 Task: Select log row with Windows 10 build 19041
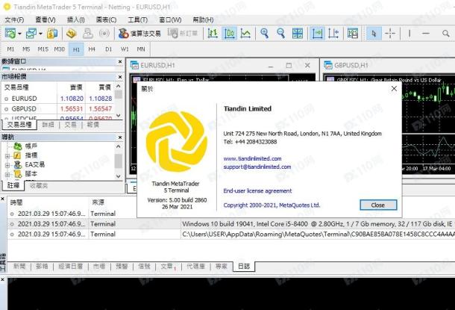[x=231, y=224]
